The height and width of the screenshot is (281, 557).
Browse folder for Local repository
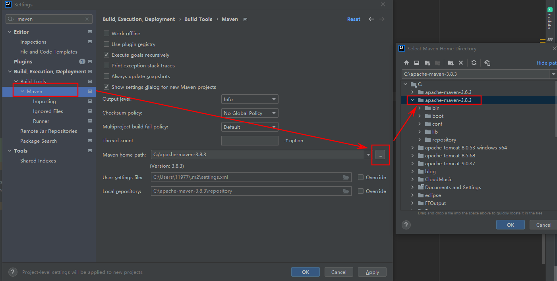(x=346, y=191)
